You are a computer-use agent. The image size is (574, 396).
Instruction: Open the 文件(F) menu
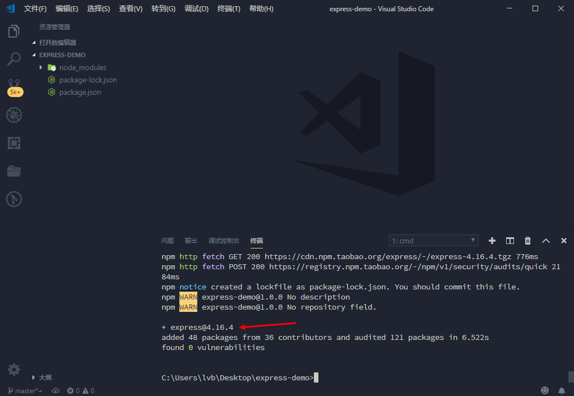tap(35, 9)
